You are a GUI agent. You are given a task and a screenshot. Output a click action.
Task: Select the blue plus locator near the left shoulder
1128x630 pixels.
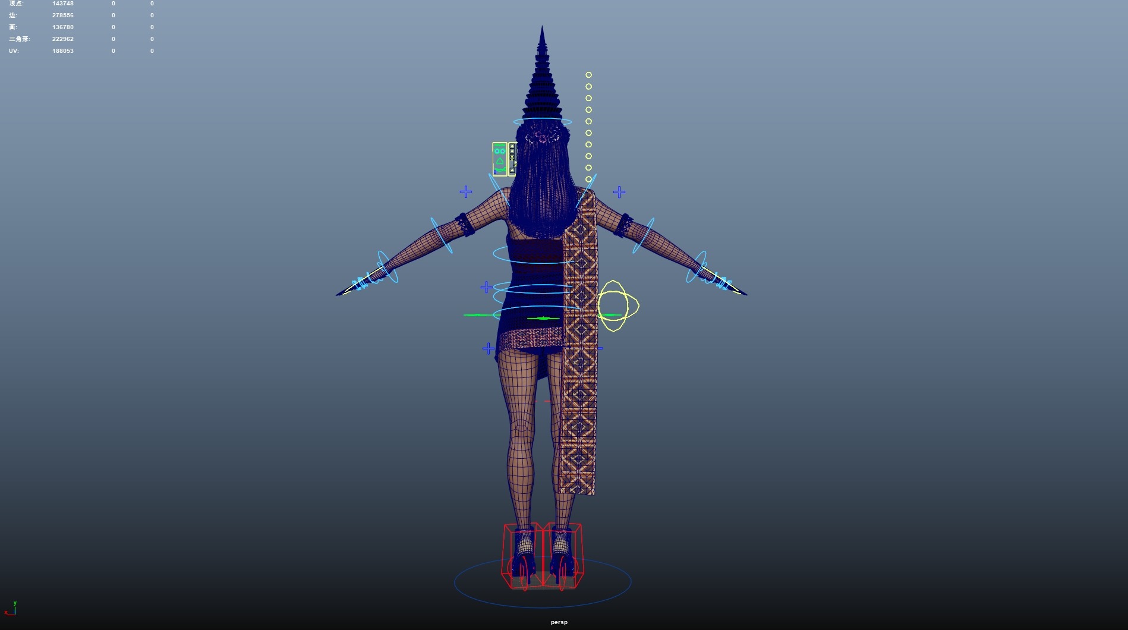tap(466, 191)
